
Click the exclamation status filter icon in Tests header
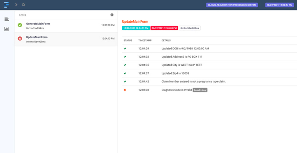112,15
